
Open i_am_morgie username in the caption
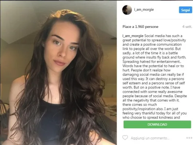133,36
